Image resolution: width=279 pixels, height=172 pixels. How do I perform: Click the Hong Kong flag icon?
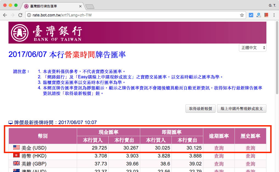pyautogui.click(x=16, y=156)
